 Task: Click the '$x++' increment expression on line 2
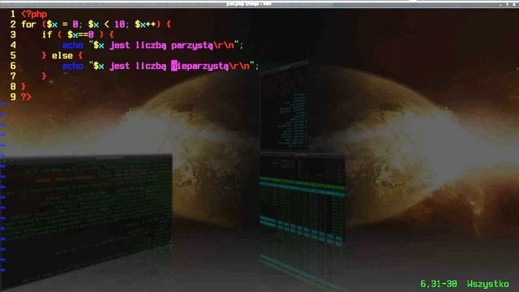point(145,24)
